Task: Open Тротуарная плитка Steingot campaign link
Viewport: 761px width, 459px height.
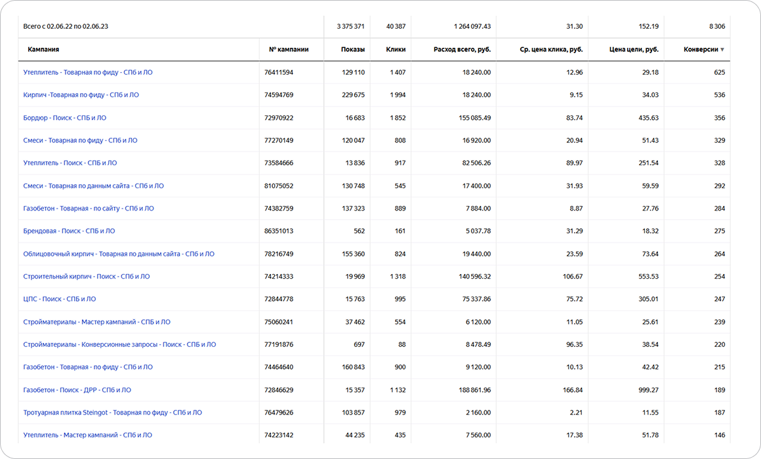Action: (x=112, y=412)
